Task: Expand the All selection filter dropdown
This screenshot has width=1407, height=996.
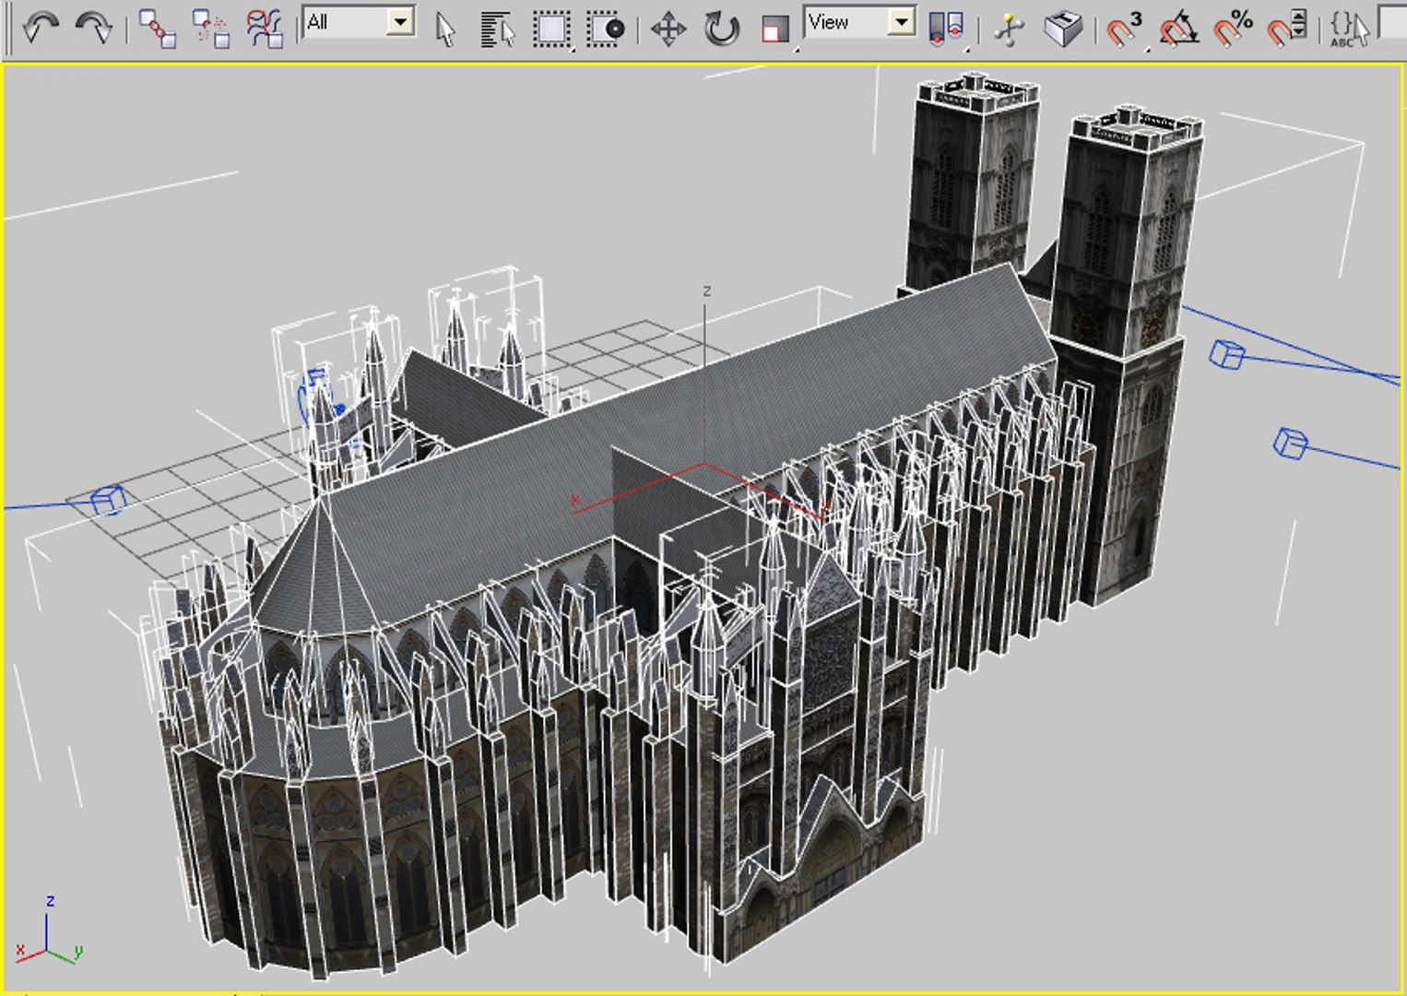Action: pos(400,22)
